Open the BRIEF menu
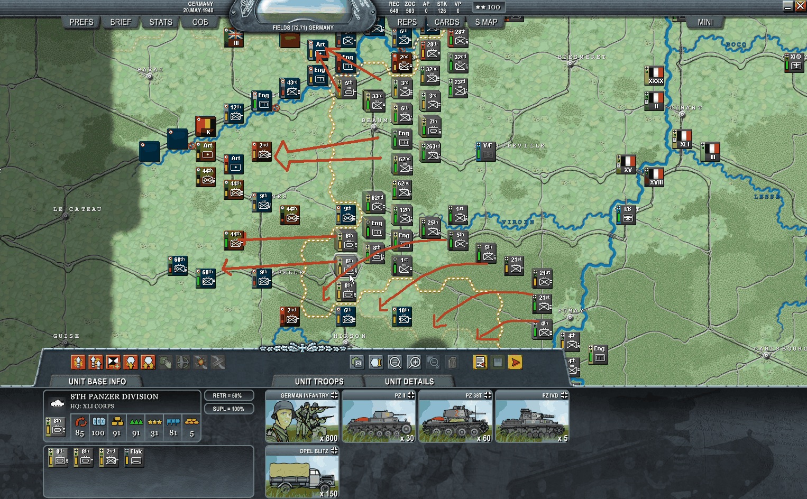The width and height of the screenshot is (807, 499). tap(121, 22)
